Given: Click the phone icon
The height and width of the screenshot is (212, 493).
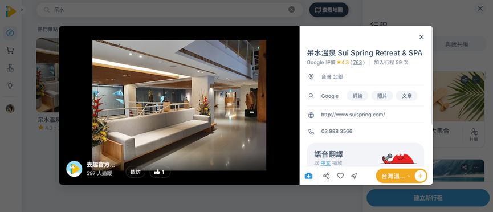Looking at the screenshot, I should click(x=311, y=132).
